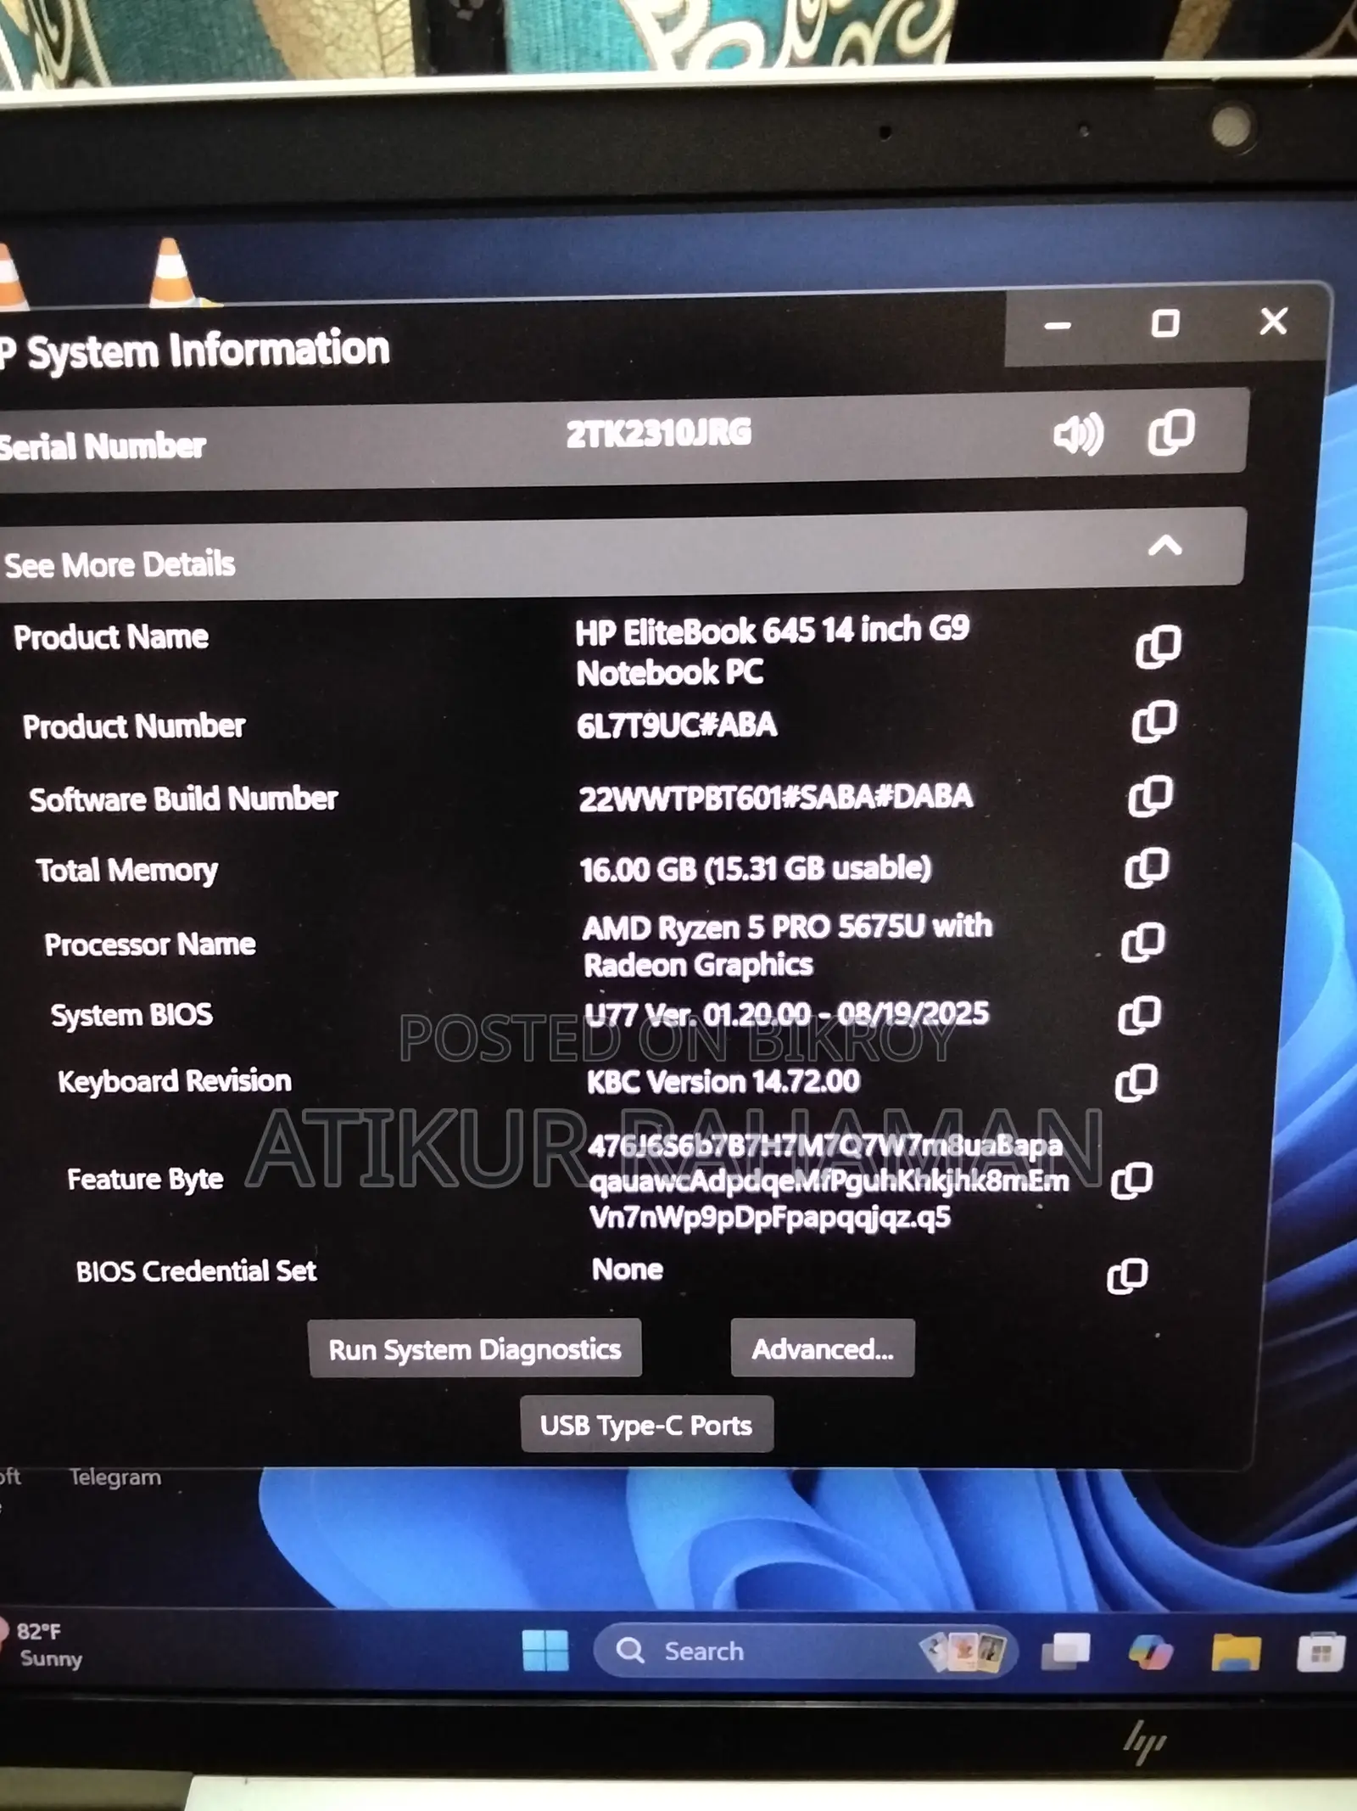
Task: Copy the Software Build Number value
Action: 1151,796
